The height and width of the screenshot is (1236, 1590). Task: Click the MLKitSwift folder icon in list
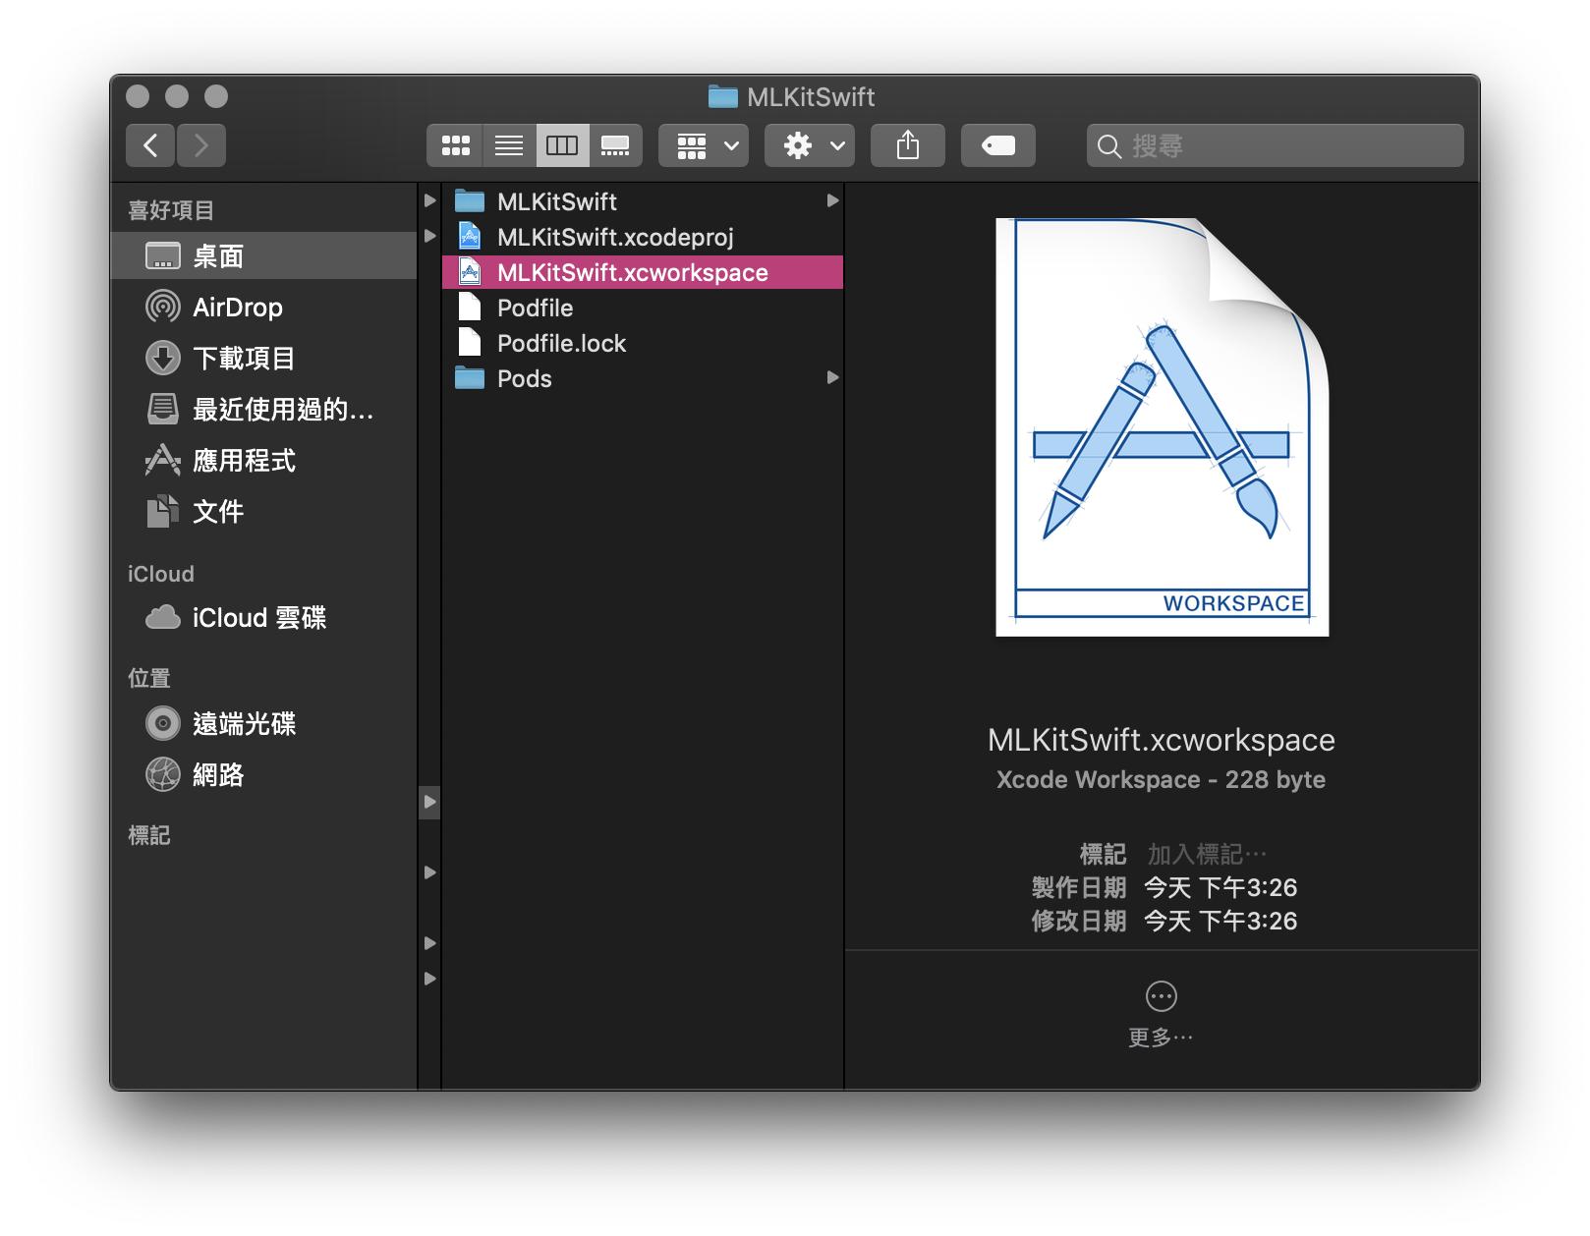[x=470, y=201]
